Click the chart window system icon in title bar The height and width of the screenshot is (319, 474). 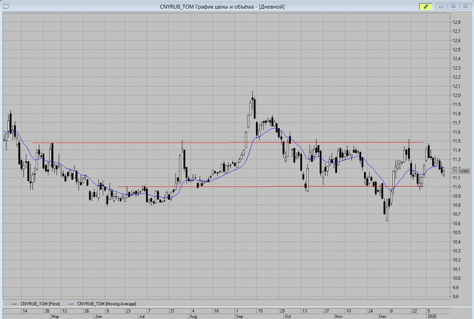(x=6, y=6)
